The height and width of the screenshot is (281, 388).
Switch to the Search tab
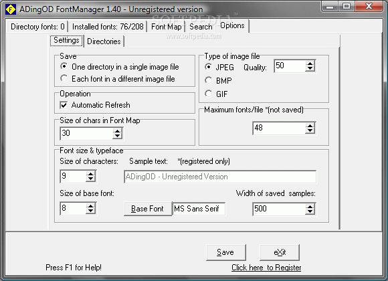pyautogui.click(x=201, y=27)
